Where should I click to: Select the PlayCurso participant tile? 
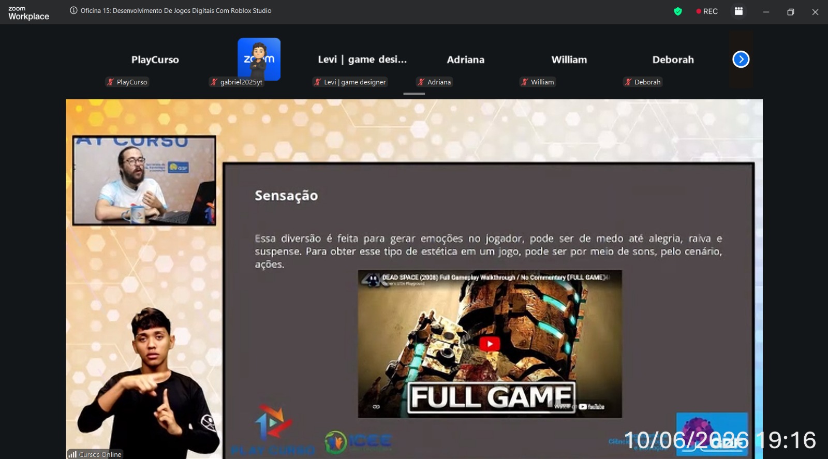coord(155,60)
